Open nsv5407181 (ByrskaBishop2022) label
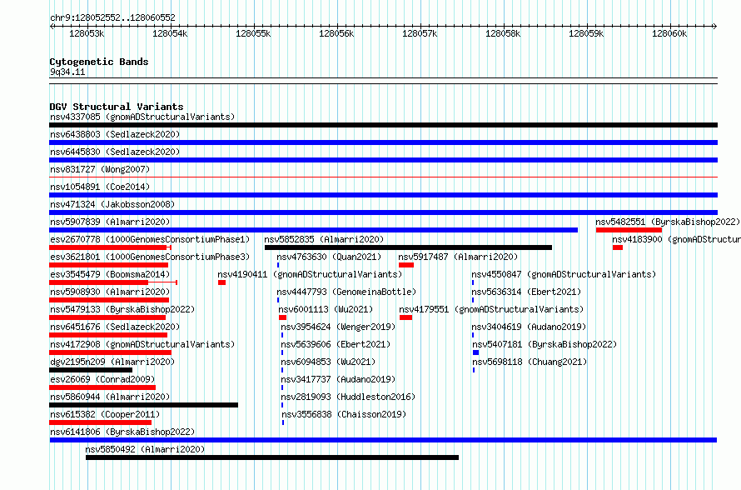The height and width of the screenshot is (490, 741). pyautogui.click(x=545, y=344)
